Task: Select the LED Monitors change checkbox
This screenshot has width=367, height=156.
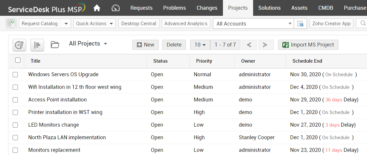Action: (x=15, y=125)
